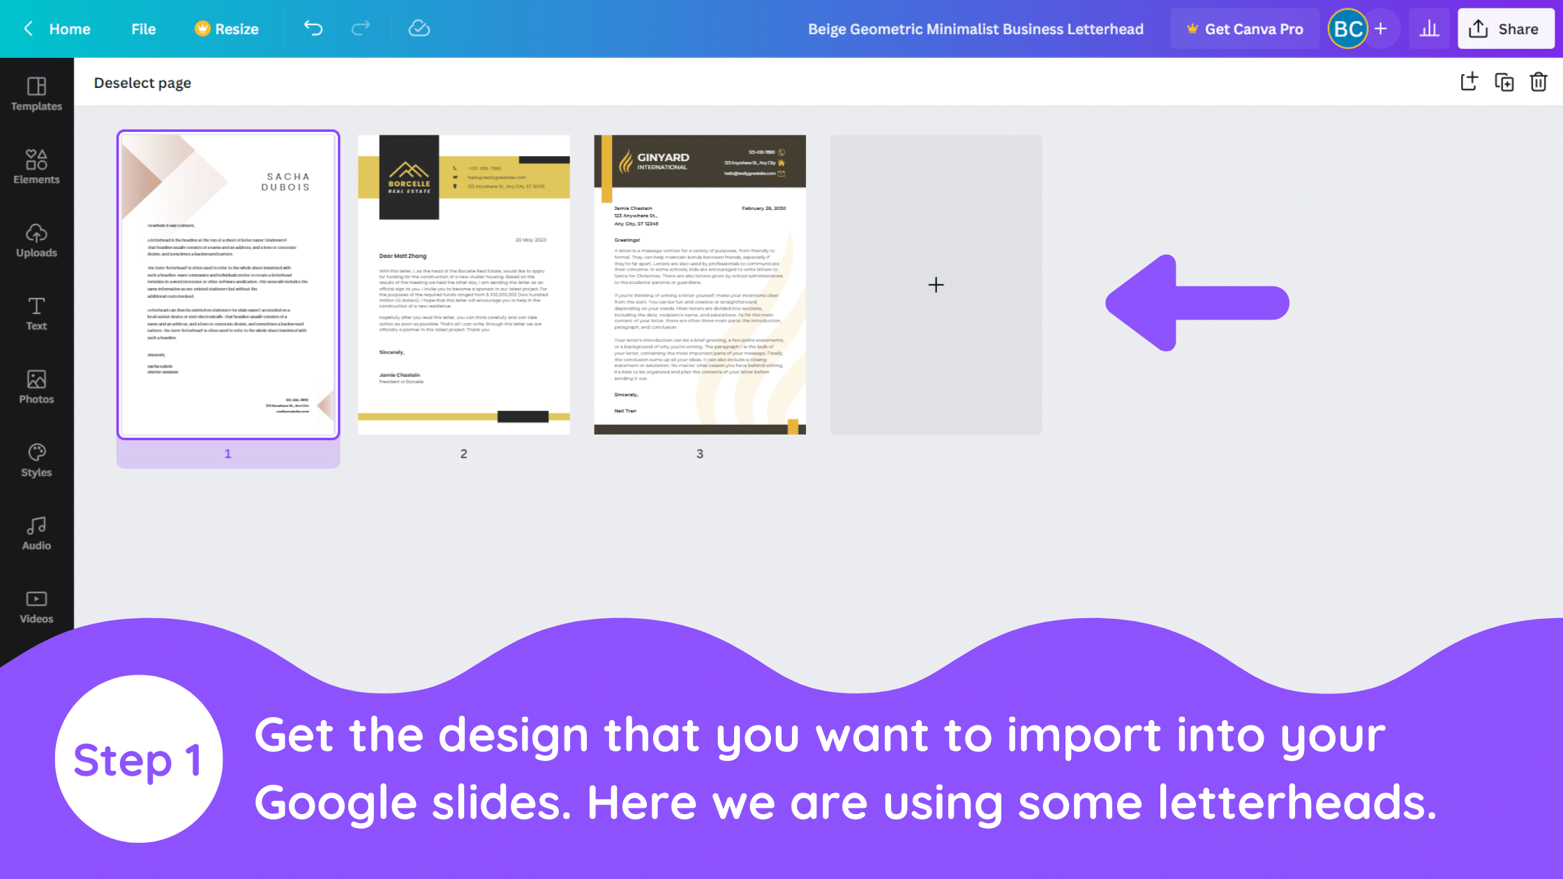Open the Elements panel
The image size is (1563, 879).
pyautogui.click(x=36, y=166)
